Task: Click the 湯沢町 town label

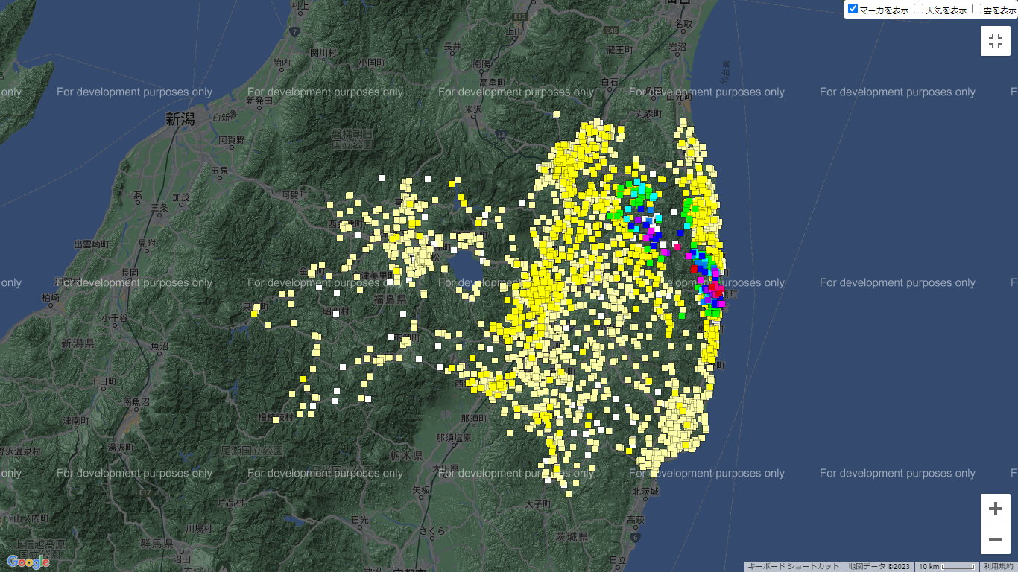Action: pyautogui.click(x=119, y=448)
